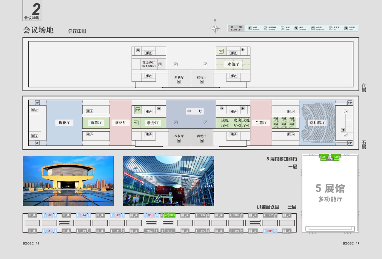Select the 菊花厅 hall

coord(96,123)
